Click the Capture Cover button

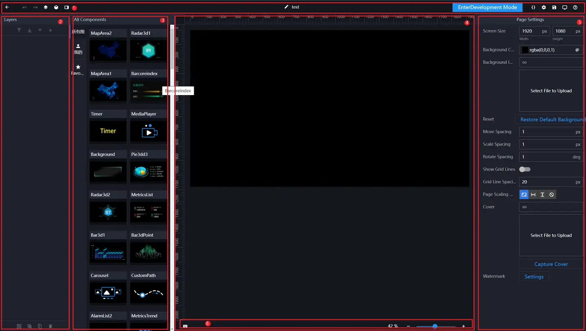551,264
